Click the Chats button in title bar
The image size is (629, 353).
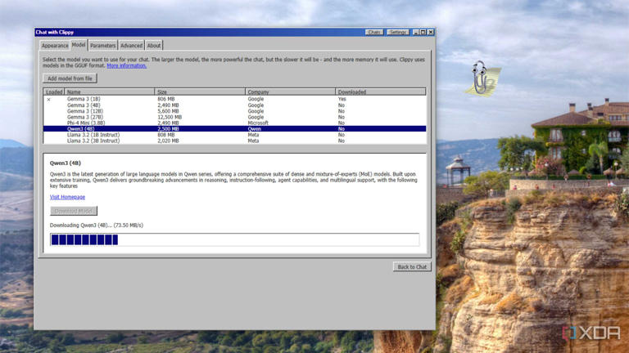pyautogui.click(x=373, y=32)
